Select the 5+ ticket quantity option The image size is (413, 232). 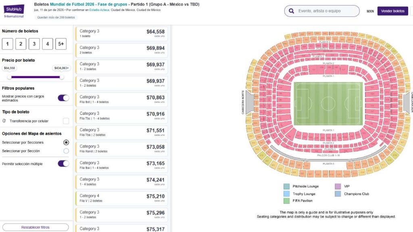coord(61,44)
